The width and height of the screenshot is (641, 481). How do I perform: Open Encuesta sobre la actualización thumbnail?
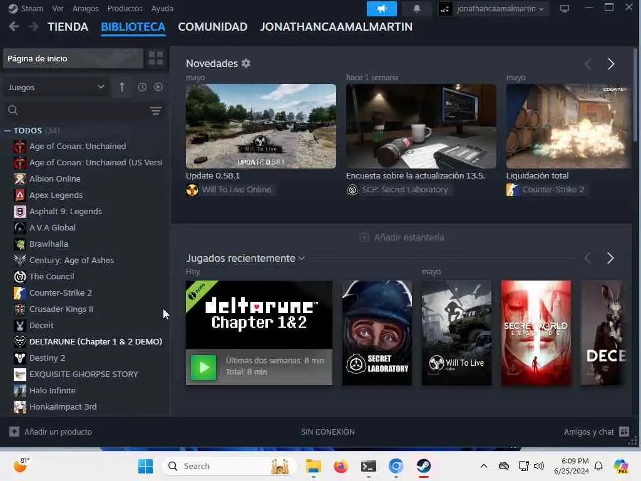[421, 126]
